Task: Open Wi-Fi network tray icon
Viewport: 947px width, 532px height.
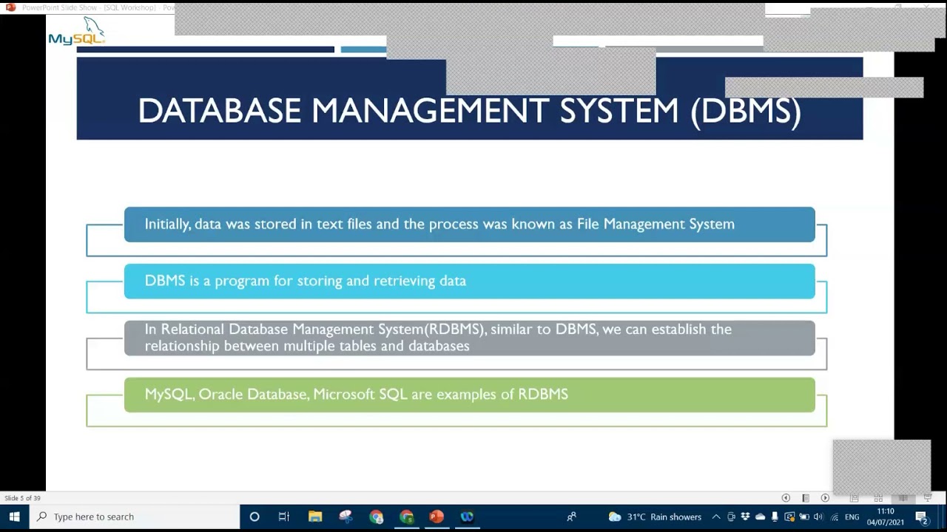Action: pos(835,516)
